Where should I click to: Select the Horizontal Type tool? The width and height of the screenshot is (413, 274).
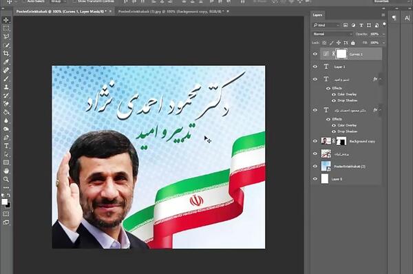coord(6,146)
